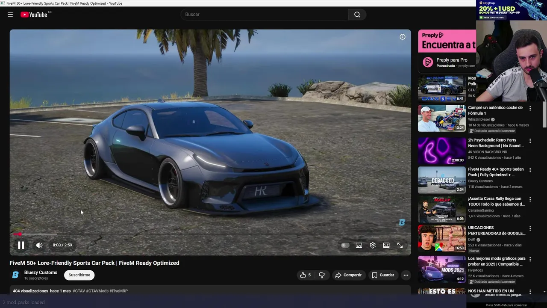Open options menu for Assetto Corsa Rally

530,200
